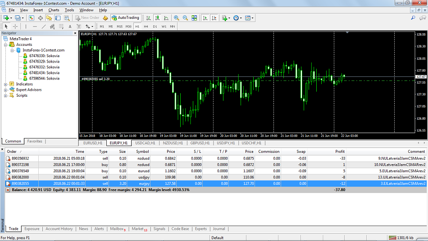The width and height of the screenshot is (428, 241).
Task: Set timeframe to M1
Action: 102,27
